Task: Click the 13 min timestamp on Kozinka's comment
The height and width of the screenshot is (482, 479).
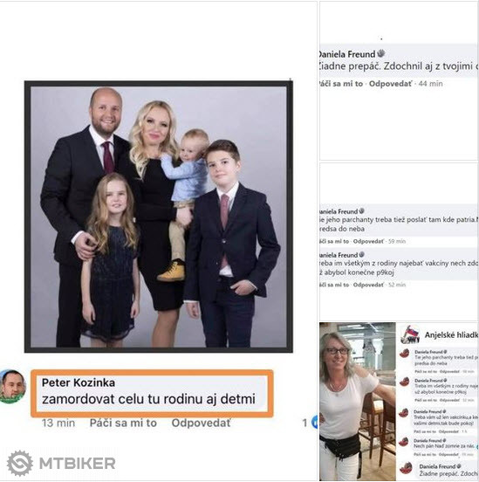Action: tap(58, 423)
